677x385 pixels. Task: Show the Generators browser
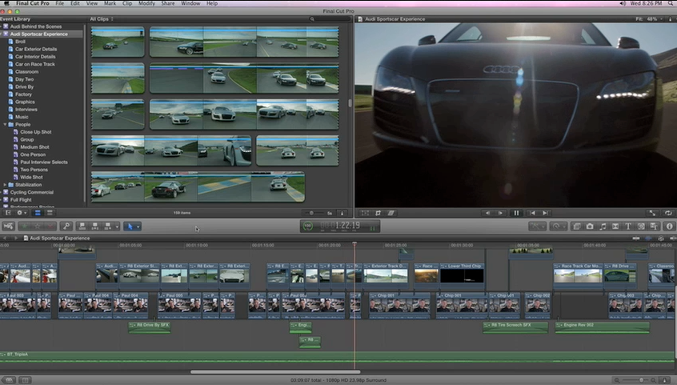click(x=641, y=226)
